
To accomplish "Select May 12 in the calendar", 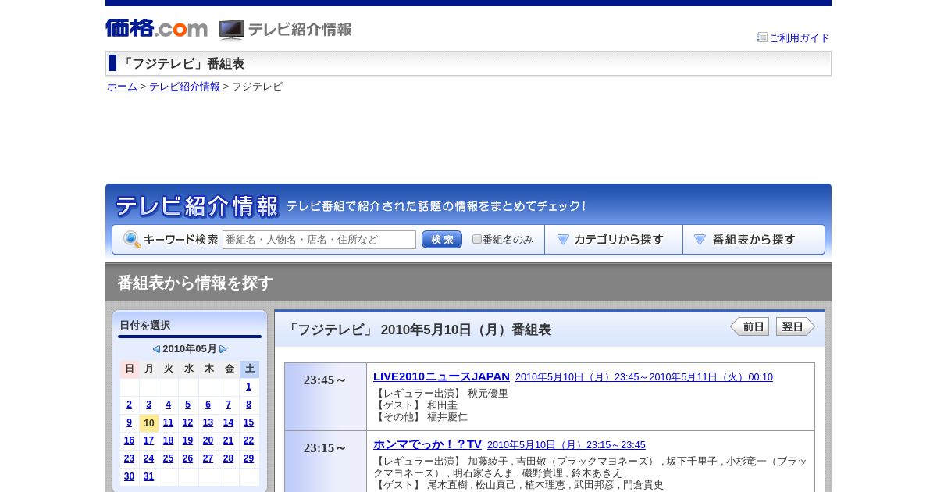I will coord(187,422).
